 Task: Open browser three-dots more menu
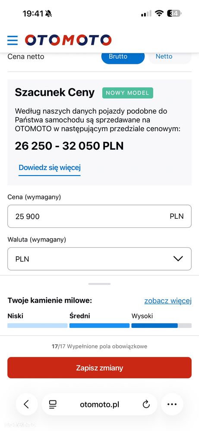pyautogui.click(x=172, y=404)
